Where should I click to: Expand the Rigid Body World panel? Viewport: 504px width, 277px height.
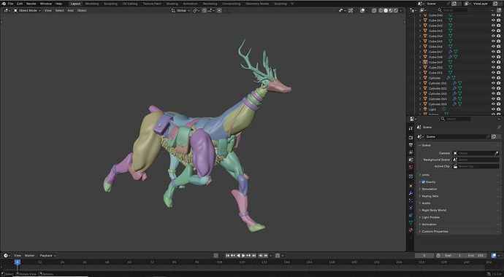pyautogui.click(x=459, y=211)
